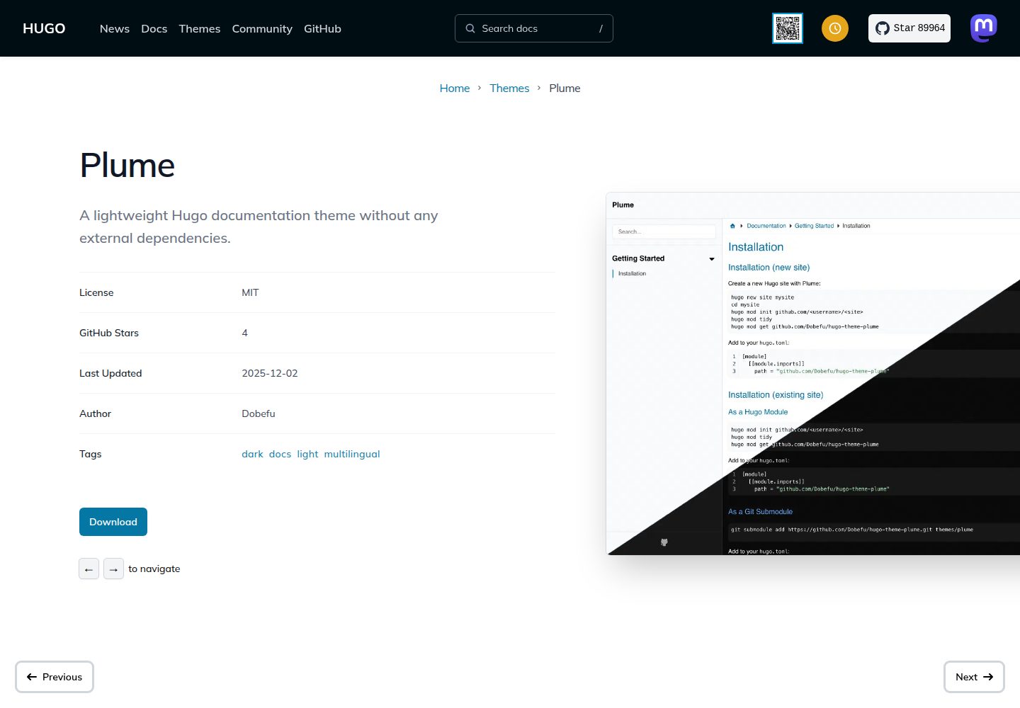The height and width of the screenshot is (708, 1020).
Task: Click the yellow clock icon
Action: (835, 28)
